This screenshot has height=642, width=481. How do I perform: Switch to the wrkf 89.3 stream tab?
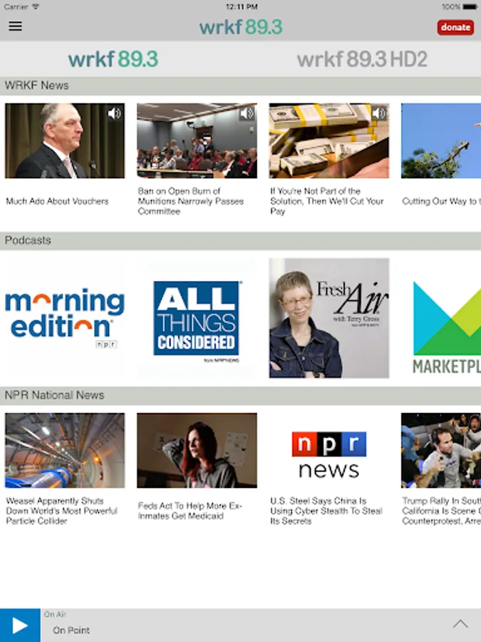pyautogui.click(x=113, y=59)
